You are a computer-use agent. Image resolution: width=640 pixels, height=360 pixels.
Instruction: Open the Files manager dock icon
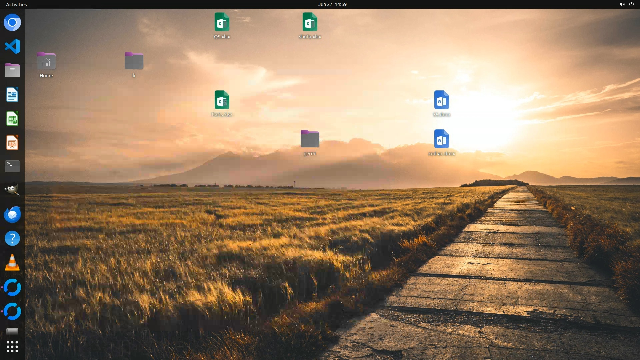coord(12,70)
